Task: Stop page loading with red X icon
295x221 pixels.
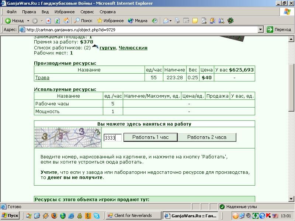Action: tap(49, 21)
